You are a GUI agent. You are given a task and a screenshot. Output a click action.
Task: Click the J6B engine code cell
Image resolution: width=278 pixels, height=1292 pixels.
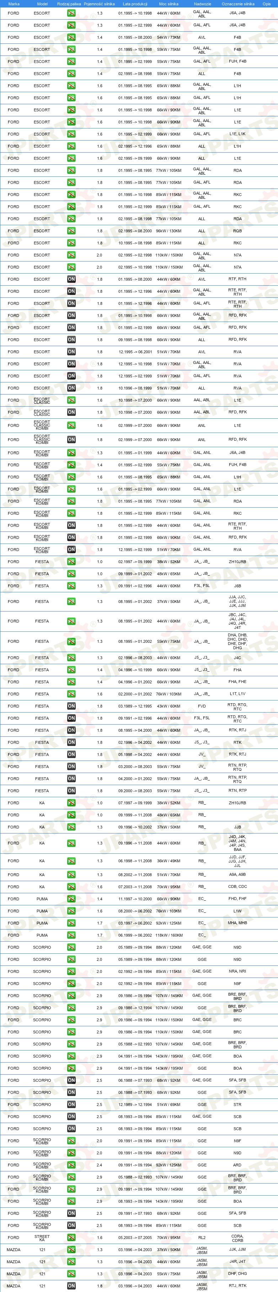tap(237, 586)
